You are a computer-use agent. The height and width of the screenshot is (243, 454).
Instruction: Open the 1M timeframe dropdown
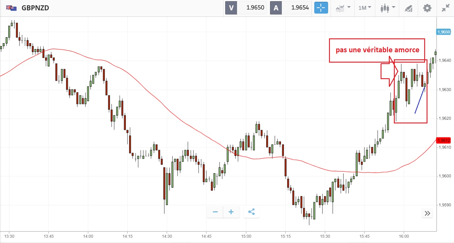[365, 8]
